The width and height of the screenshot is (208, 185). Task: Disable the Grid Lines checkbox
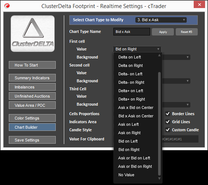[x=168, y=122]
